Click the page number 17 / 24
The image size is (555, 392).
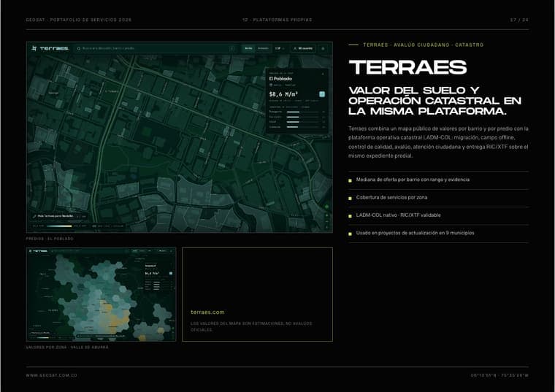click(519, 20)
